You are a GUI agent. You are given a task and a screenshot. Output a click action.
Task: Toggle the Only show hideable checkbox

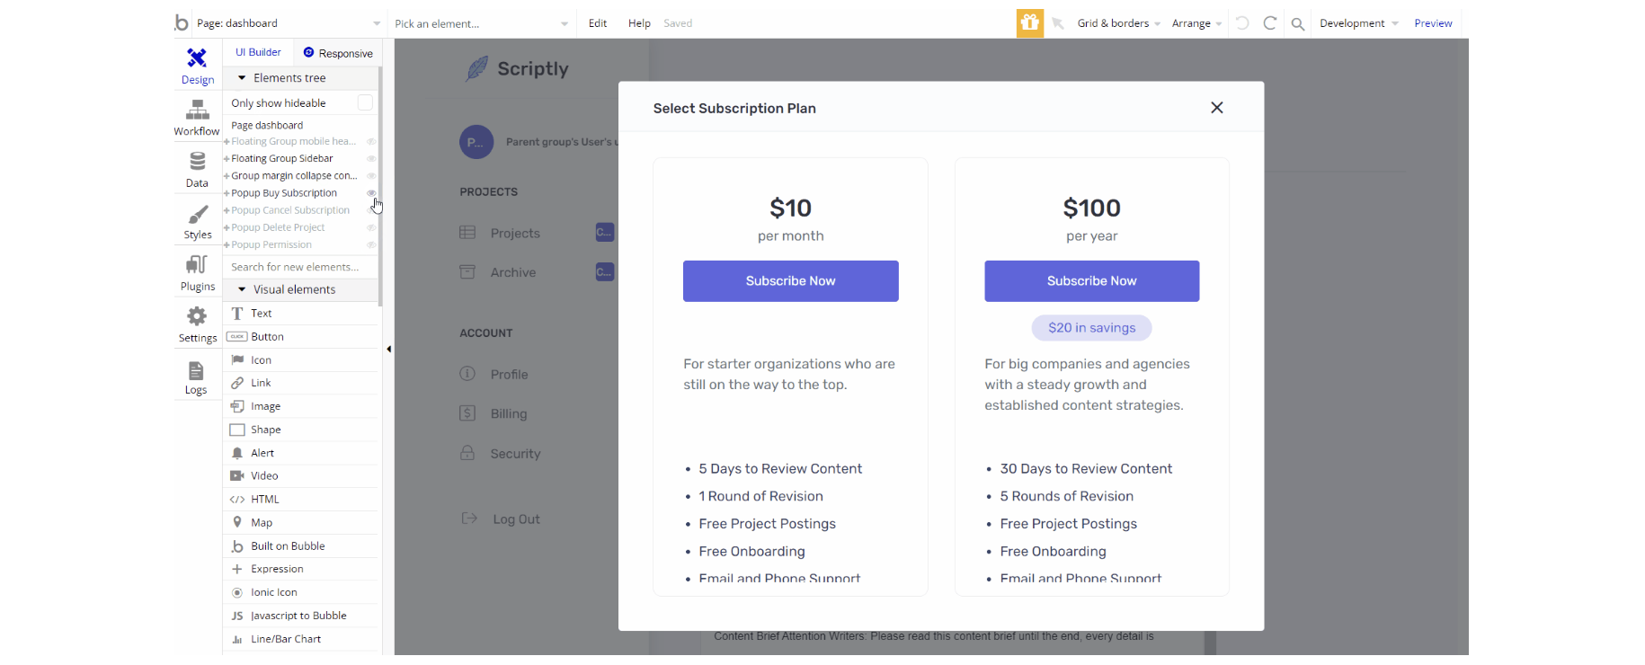(x=365, y=102)
